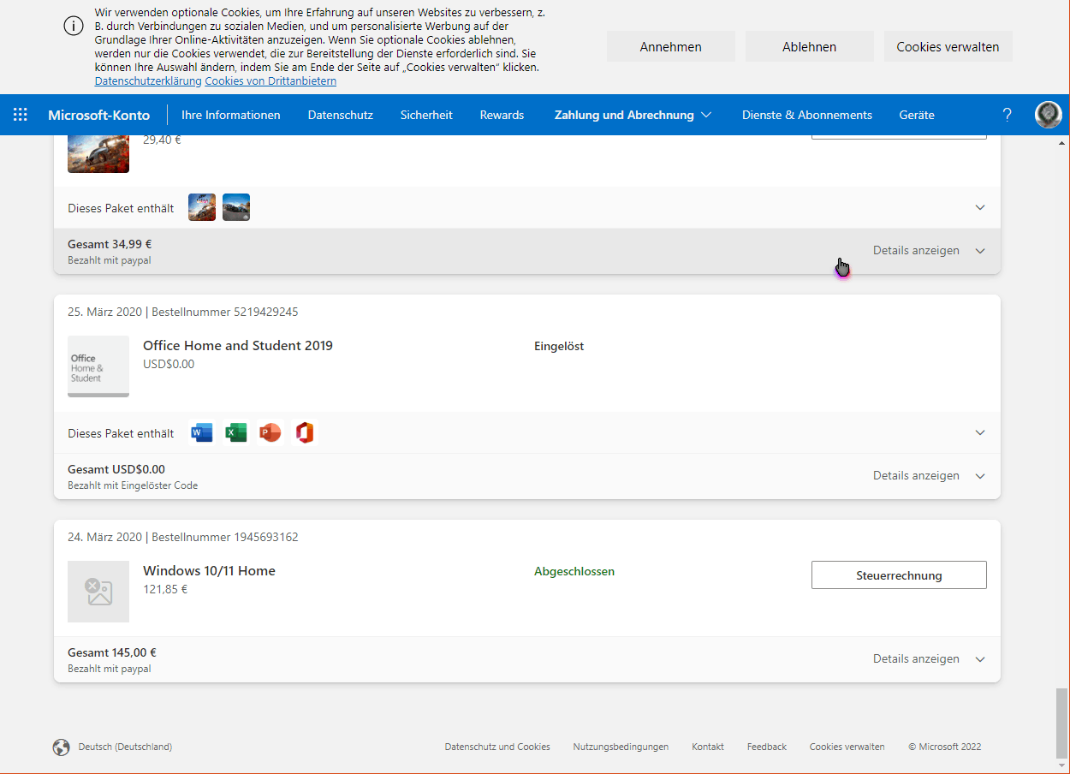Show details for the 34,99 € order

(x=929, y=251)
